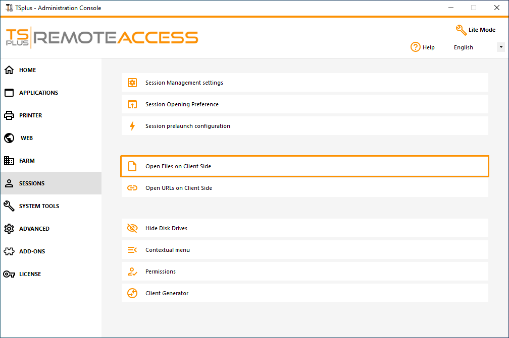
Task: Open Session prelaunch configuration
Action: [x=187, y=126]
